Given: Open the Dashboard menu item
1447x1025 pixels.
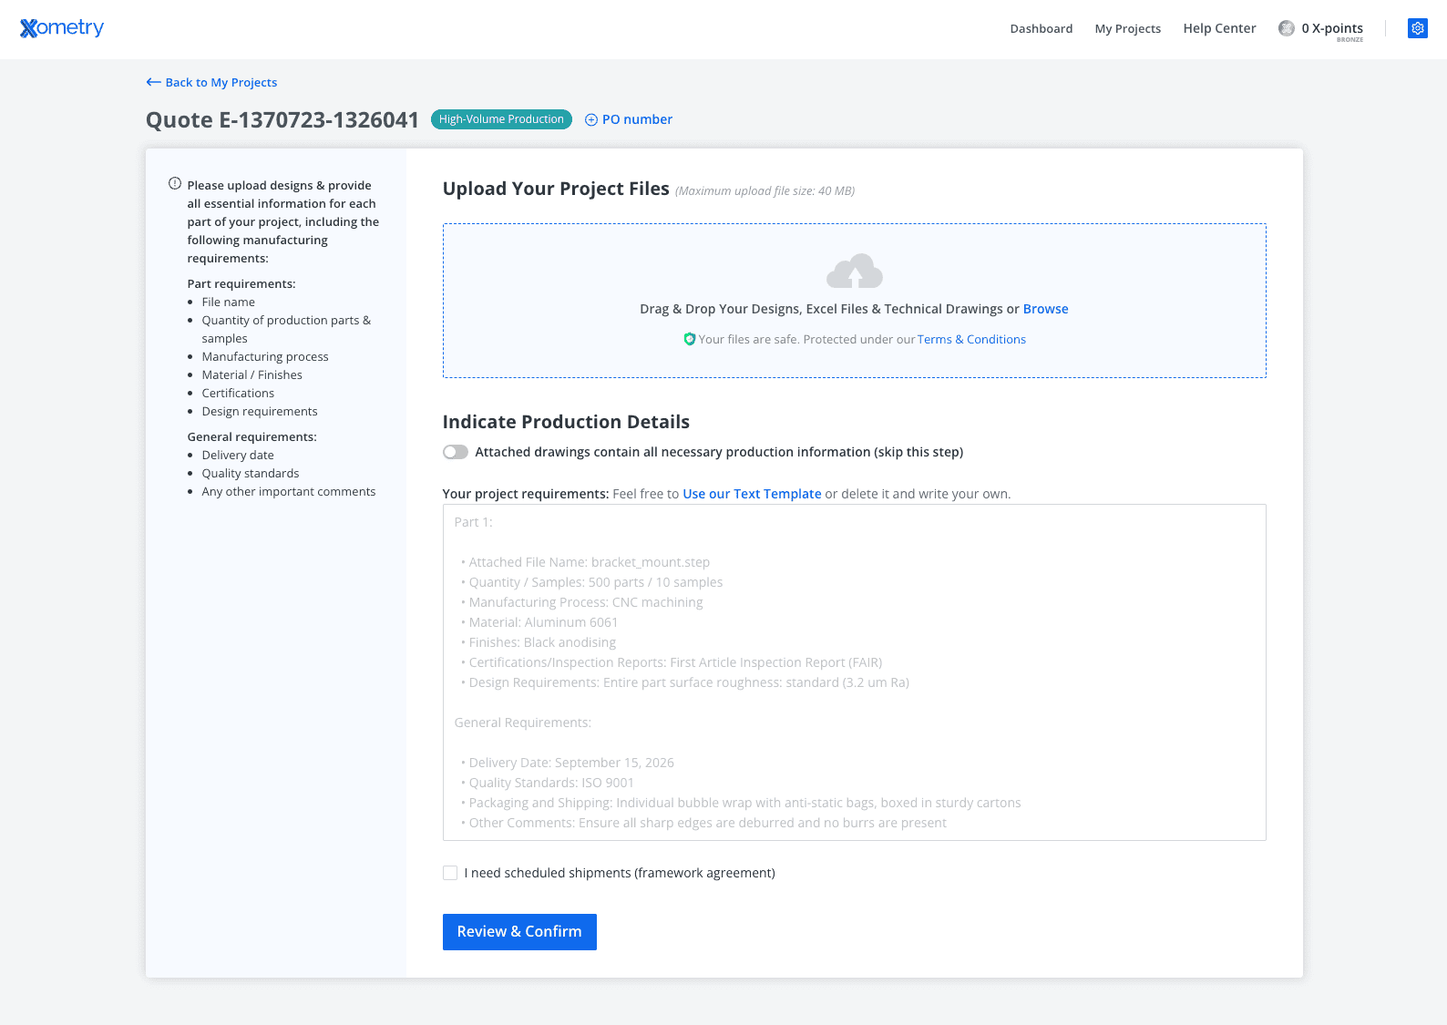Looking at the screenshot, I should click(1041, 29).
